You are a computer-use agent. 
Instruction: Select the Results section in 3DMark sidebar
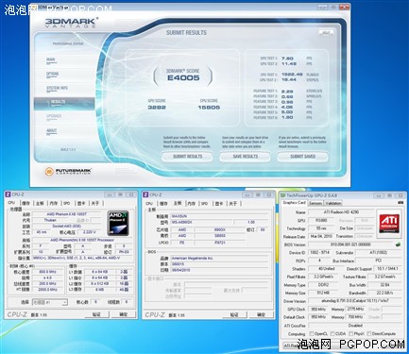(x=64, y=104)
